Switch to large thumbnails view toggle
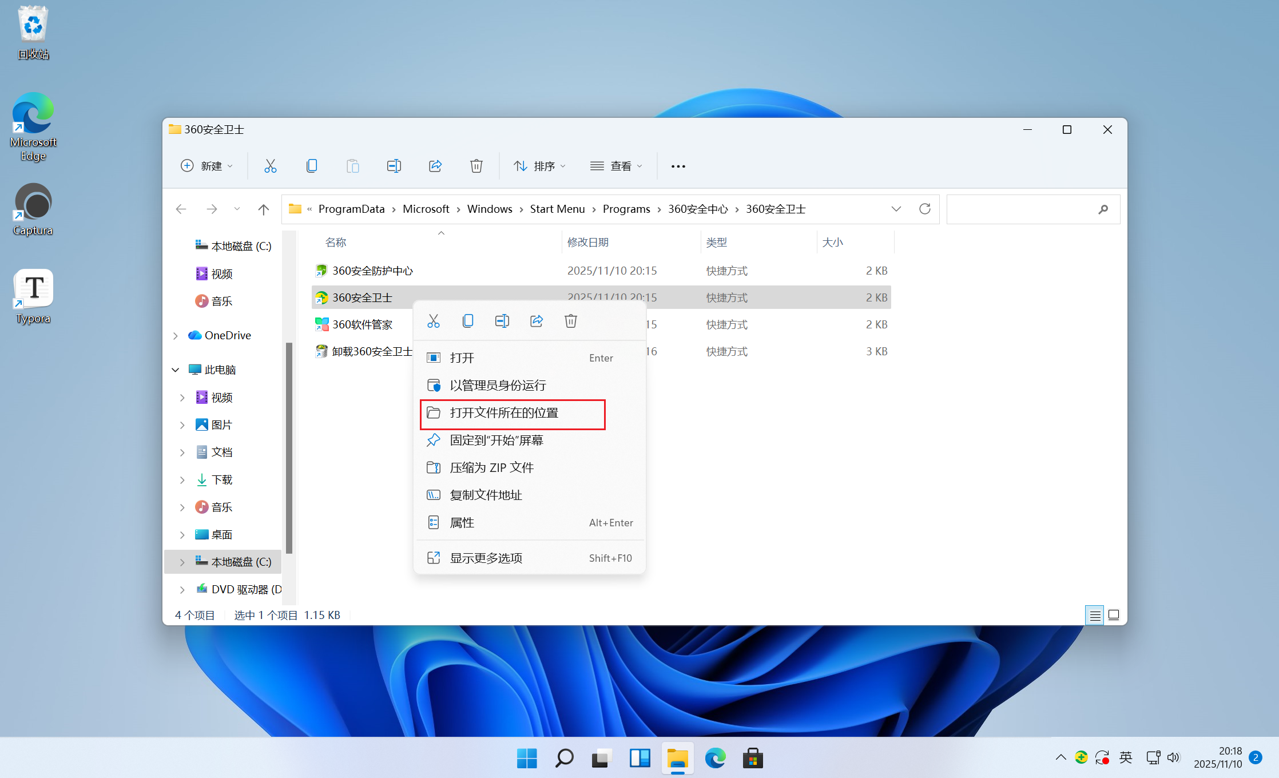The height and width of the screenshot is (778, 1279). 1113,615
